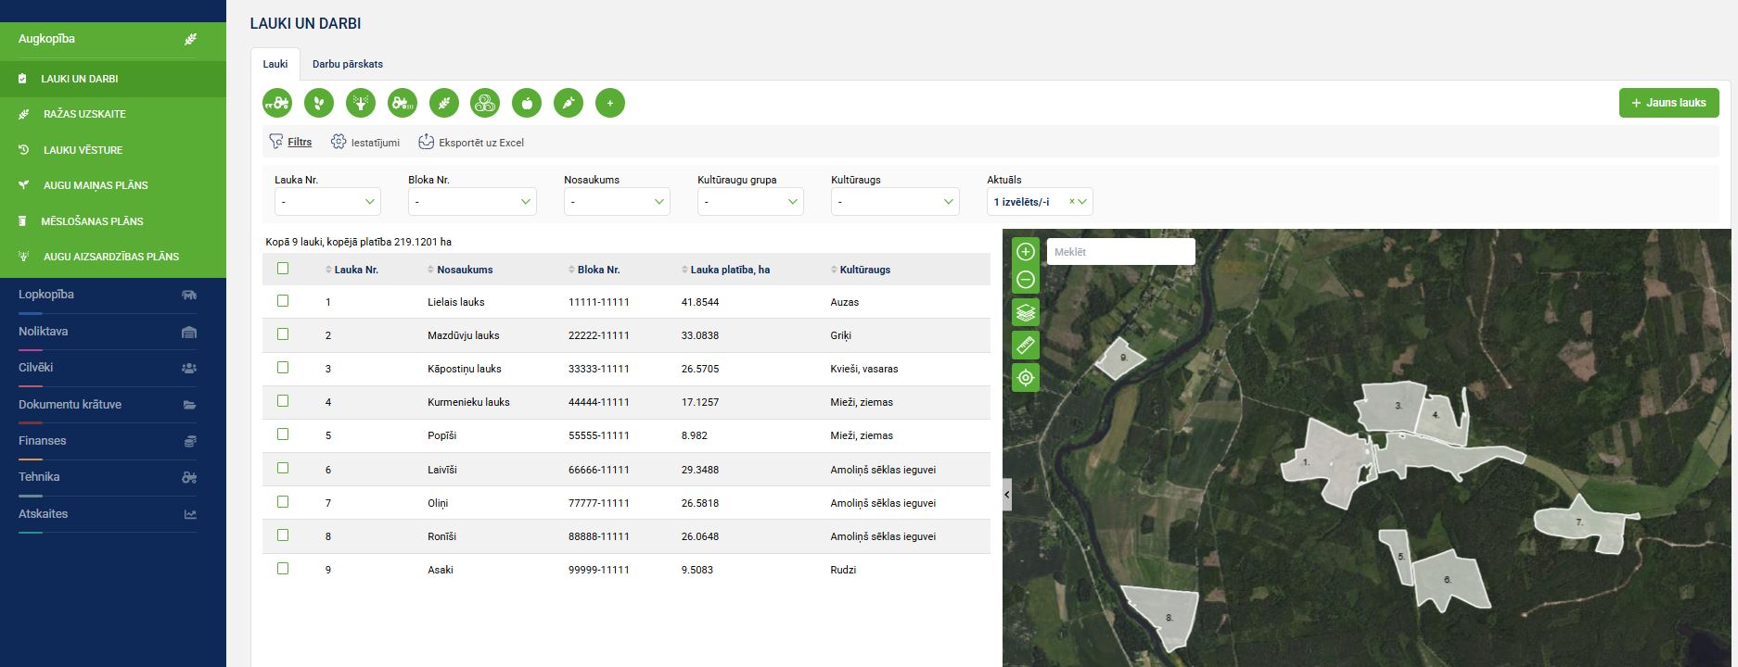Click the Jauns lauks button
The height and width of the screenshot is (667, 1738).
pyautogui.click(x=1669, y=103)
